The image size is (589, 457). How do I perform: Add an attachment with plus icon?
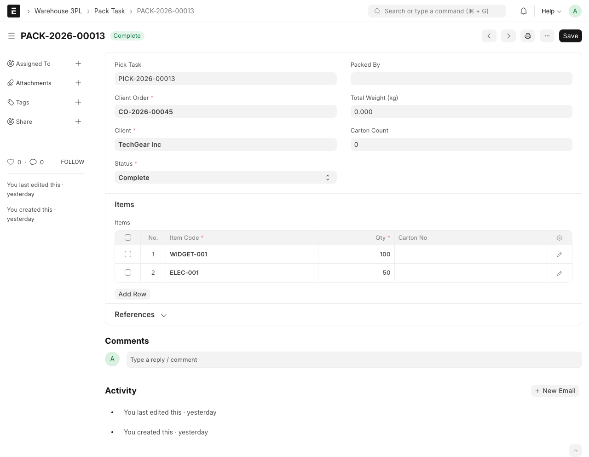pyautogui.click(x=78, y=83)
